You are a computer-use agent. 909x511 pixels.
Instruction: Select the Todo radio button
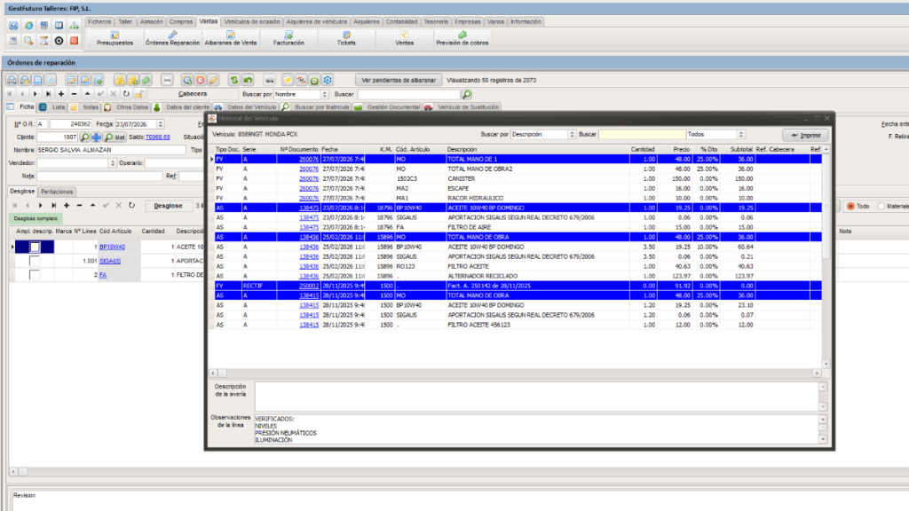pos(851,206)
